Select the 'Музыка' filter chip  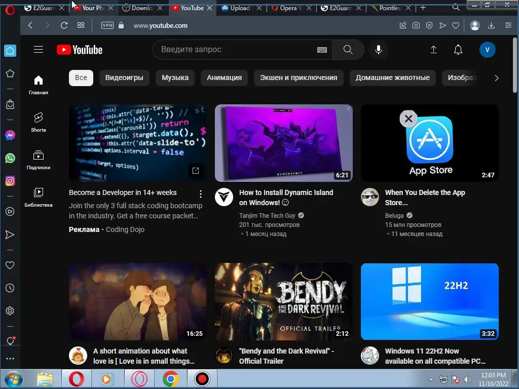click(x=175, y=77)
